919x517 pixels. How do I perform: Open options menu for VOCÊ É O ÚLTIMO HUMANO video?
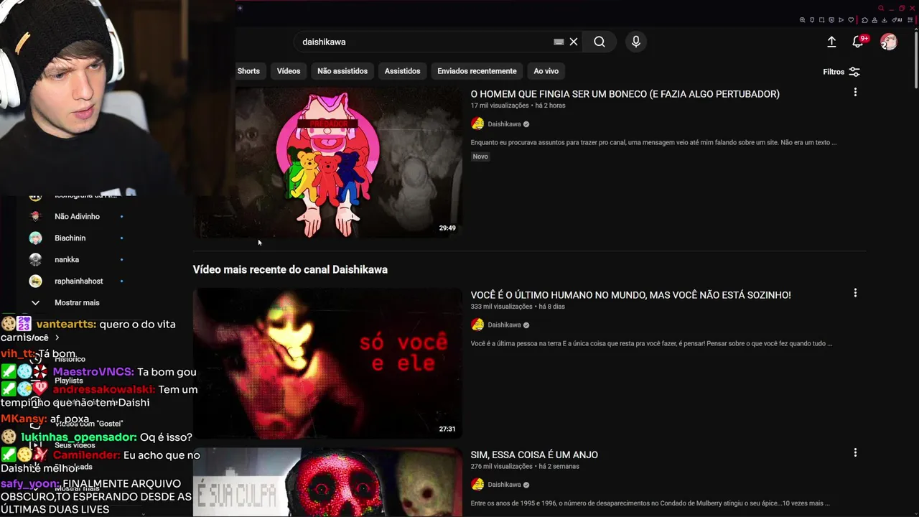tap(855, 293)
